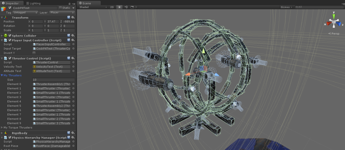Viewport: 345px width, 150px height.
Task: Open scene effects image icon
Action: point(132,7)
